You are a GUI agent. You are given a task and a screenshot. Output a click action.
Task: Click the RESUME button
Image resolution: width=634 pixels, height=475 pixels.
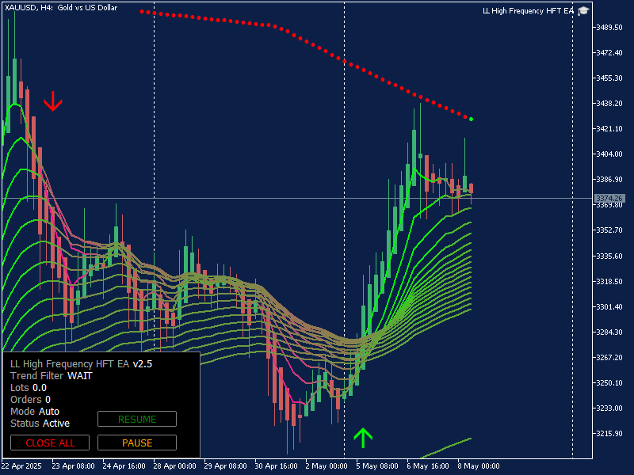[x=137, y=419]
